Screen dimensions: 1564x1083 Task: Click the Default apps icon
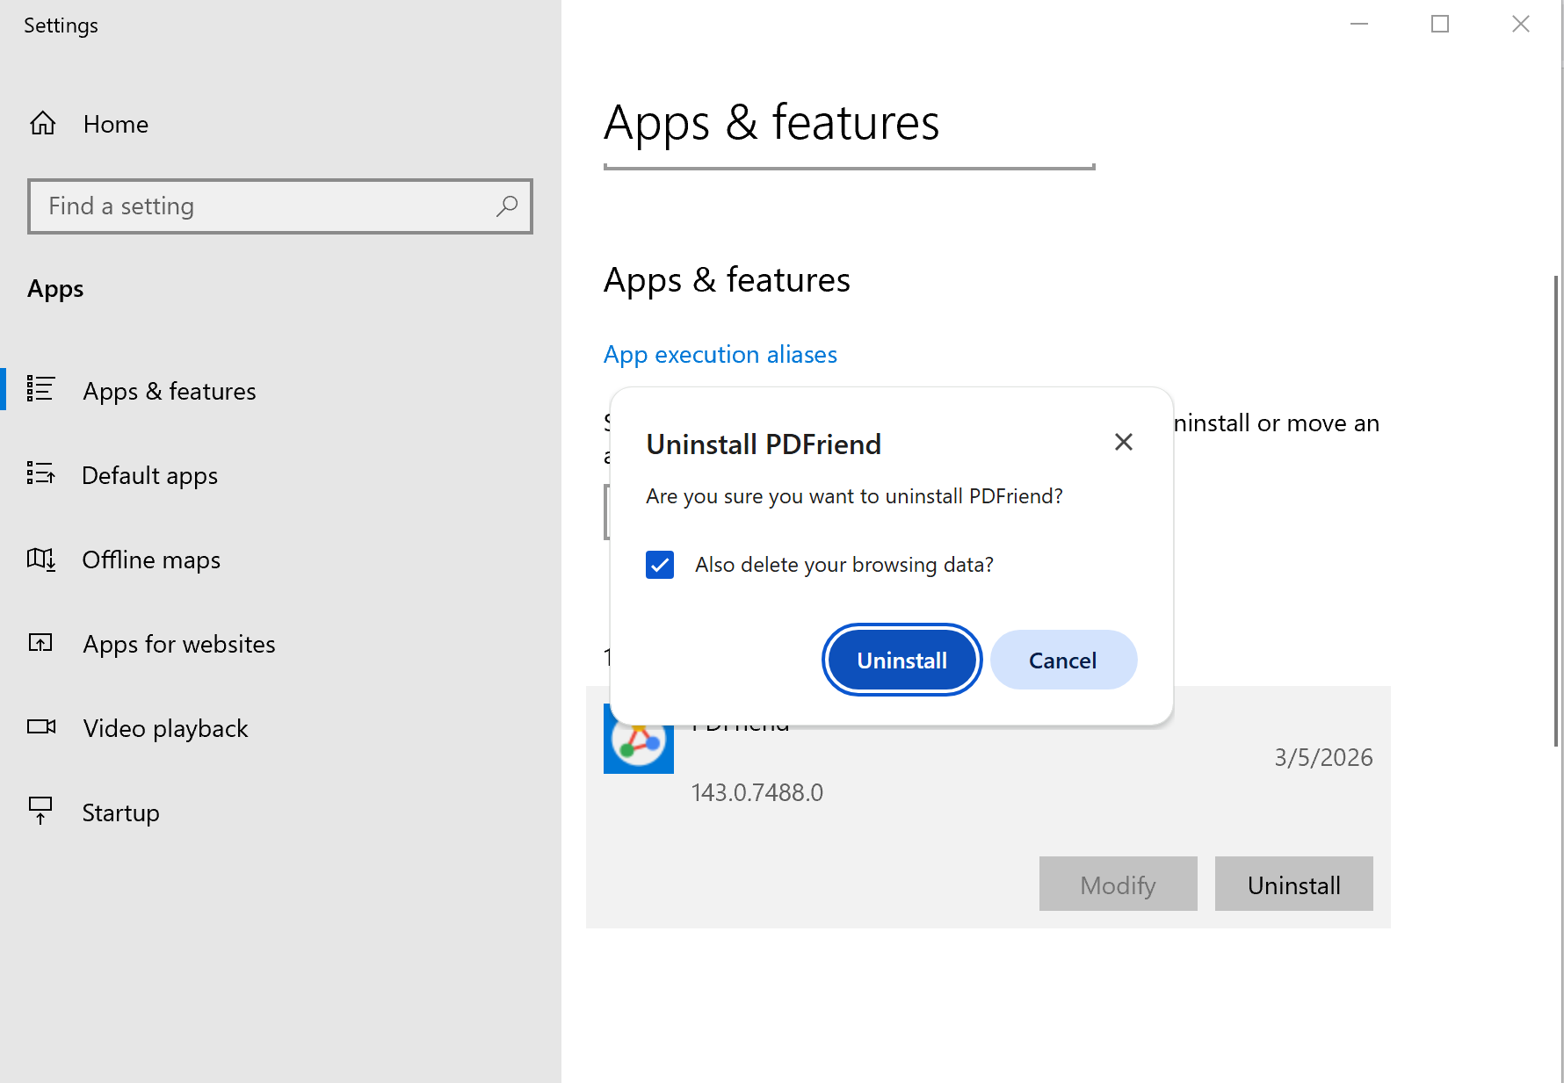coord(41,473)
